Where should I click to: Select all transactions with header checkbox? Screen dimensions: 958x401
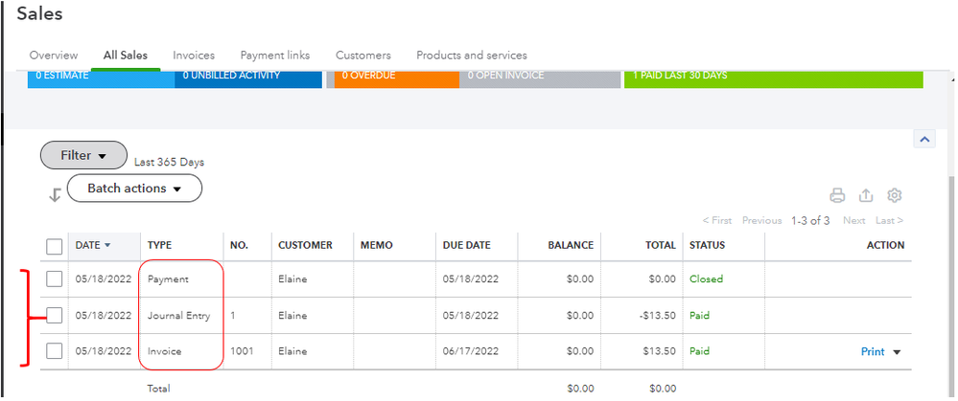55,246
